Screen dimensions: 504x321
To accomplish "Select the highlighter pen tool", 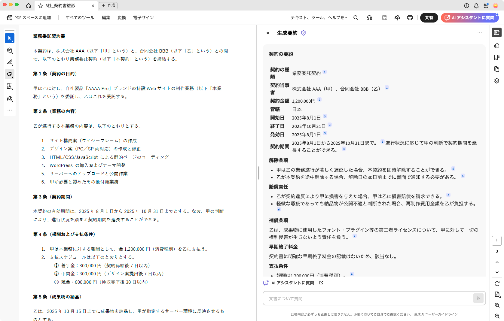I will (10, 62).
